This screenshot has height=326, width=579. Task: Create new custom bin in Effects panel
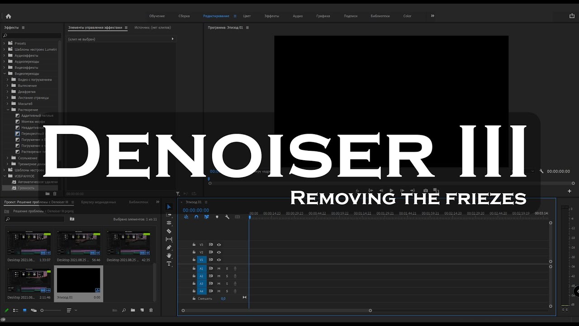click(47, 194)
